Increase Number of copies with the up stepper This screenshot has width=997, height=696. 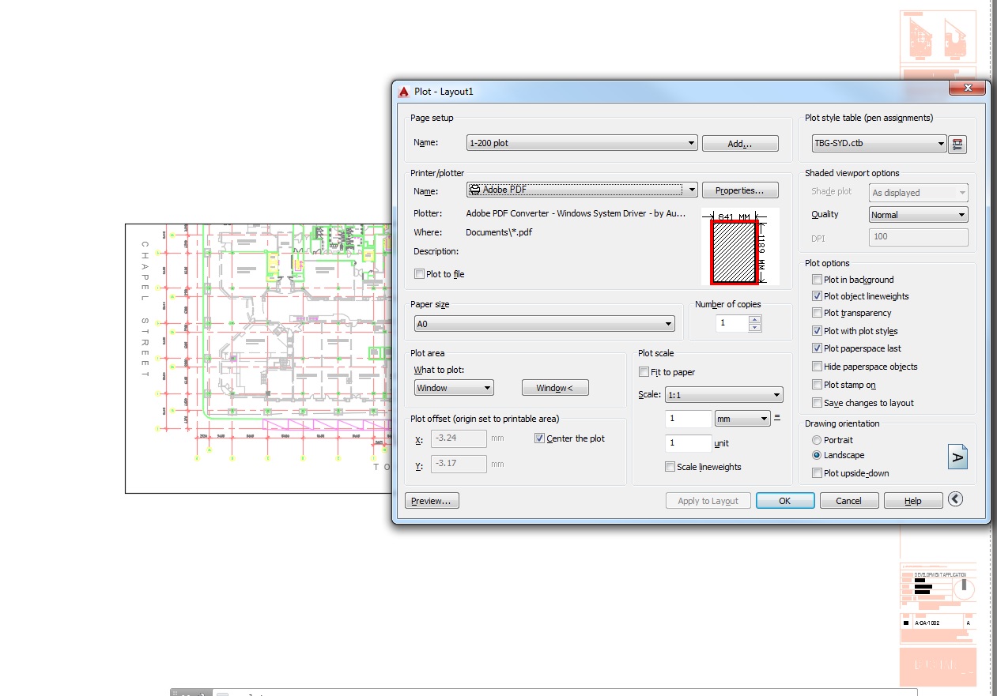coord(756,318)
